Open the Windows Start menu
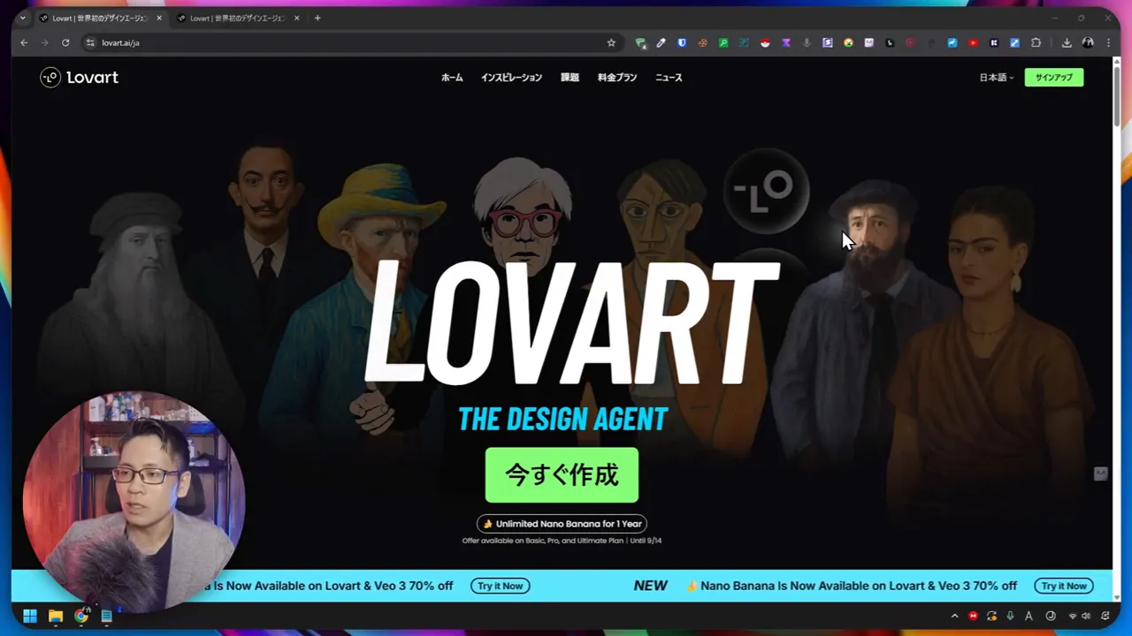 click(x=30, y=616)
